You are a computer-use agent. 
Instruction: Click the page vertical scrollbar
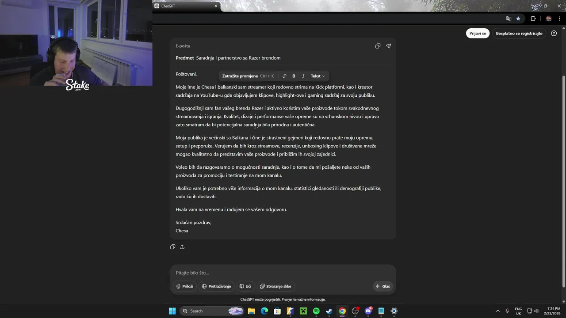tap(563, 181)
